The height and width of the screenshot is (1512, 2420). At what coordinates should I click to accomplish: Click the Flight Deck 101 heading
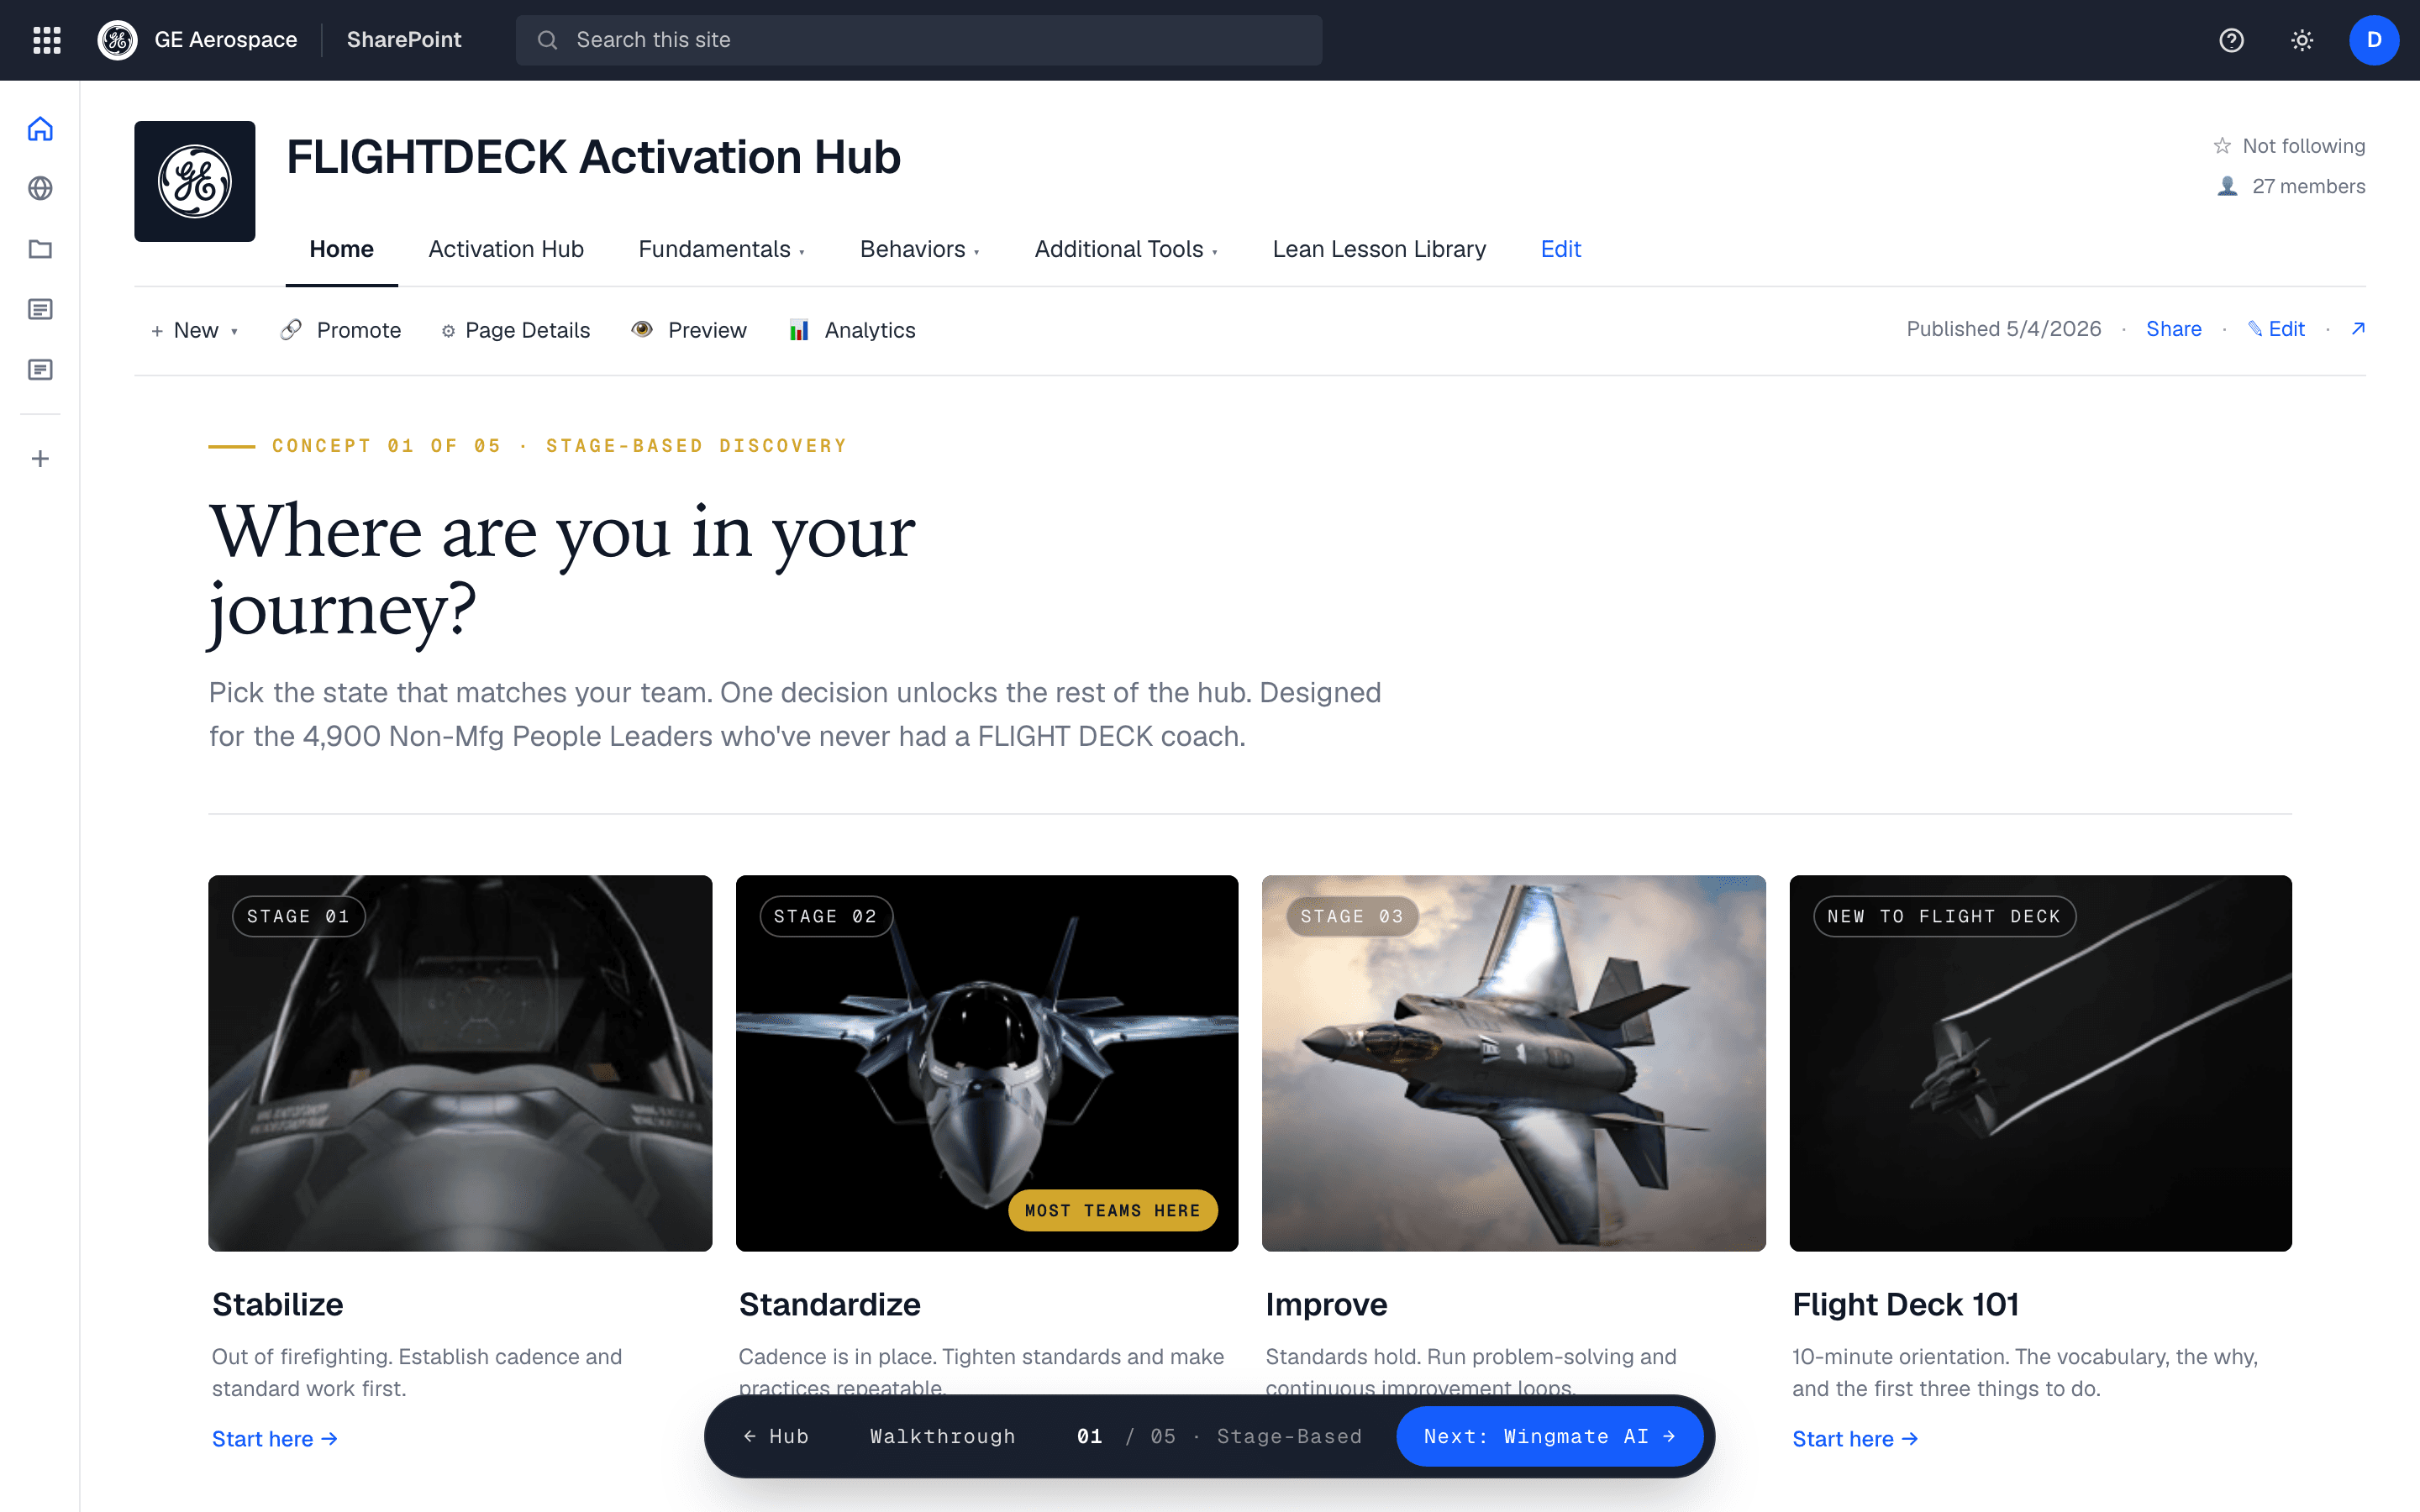coord(1905,1304)
